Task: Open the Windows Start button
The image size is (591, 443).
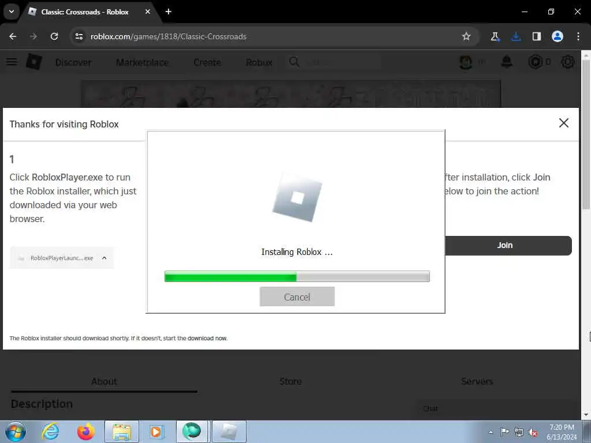Action: pos(16,431)
